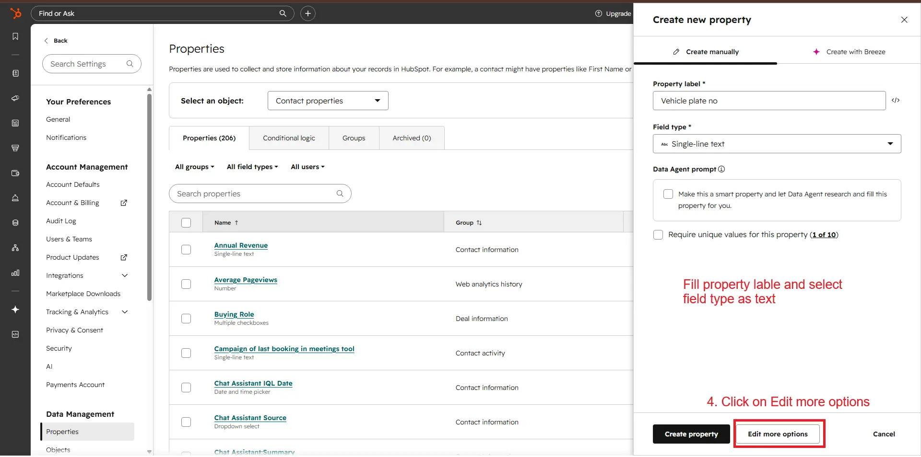The height and width of the screenshot is (457, 921).
Task: Check the Chat Assistant IQL Date checkbox
Action: [186, 388]
